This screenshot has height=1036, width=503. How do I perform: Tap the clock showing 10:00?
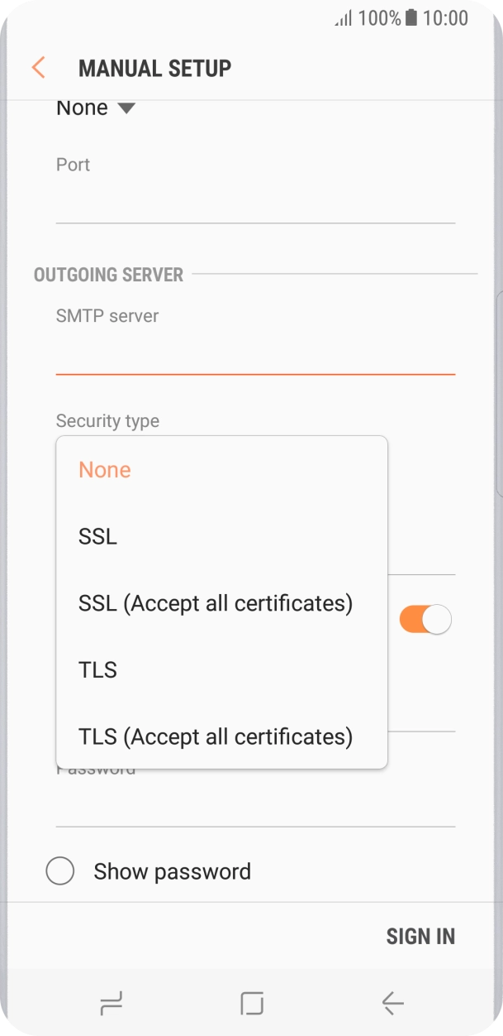tap(445, 18)
